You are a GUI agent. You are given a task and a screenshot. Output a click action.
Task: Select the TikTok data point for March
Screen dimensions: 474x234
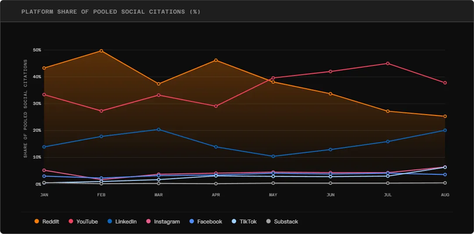tap(158, 180)
